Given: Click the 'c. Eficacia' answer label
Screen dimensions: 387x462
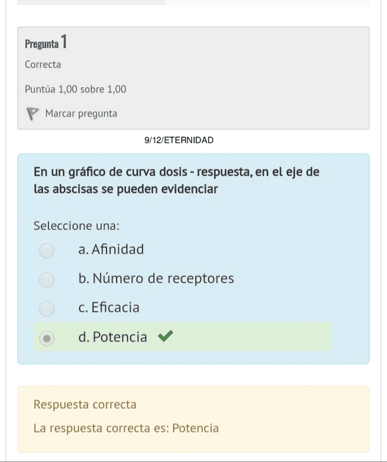Looking at the screenshot, I should [x=109, y=308].
